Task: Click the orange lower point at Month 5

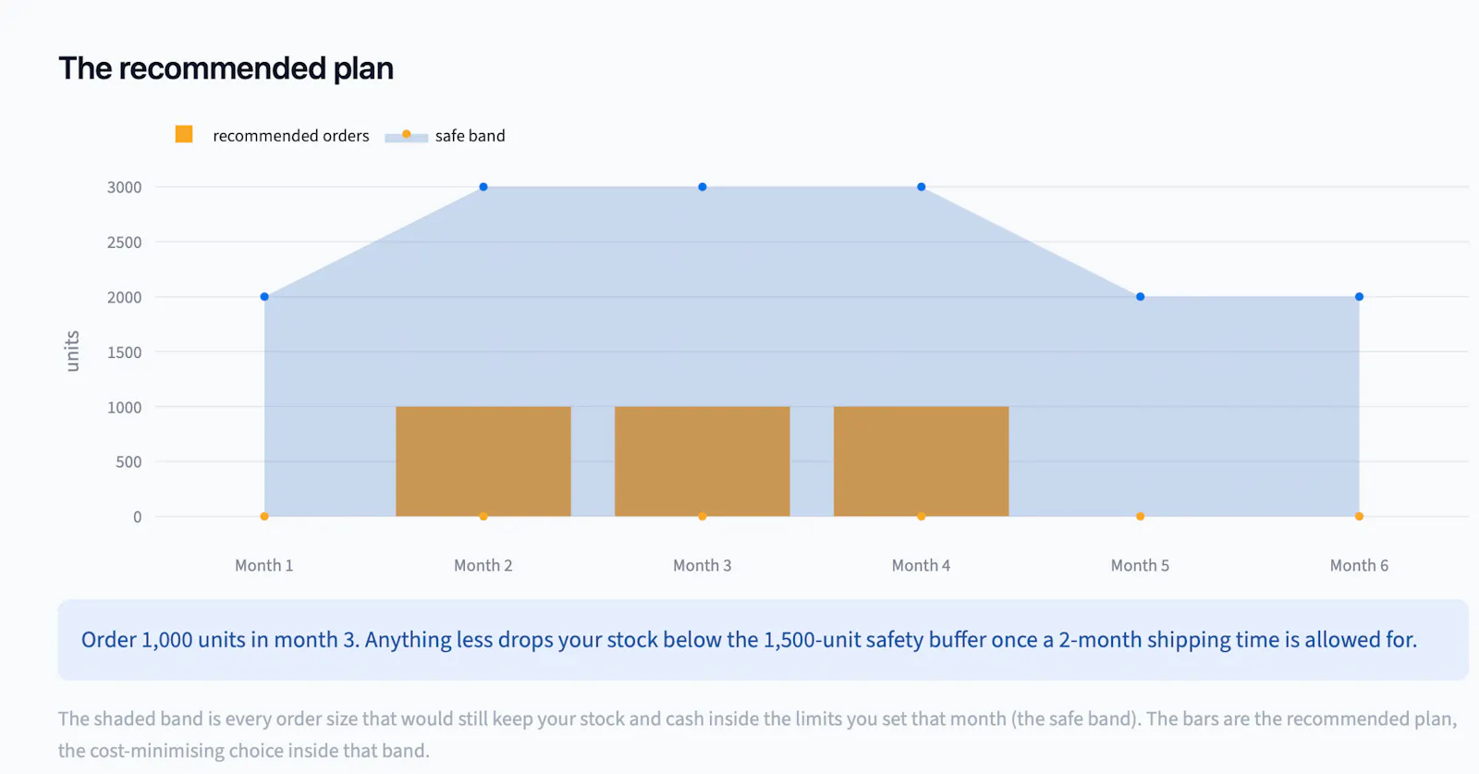Action: 1141,516
